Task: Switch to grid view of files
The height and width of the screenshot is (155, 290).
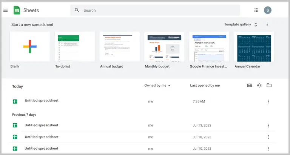Action: (250, 85)
